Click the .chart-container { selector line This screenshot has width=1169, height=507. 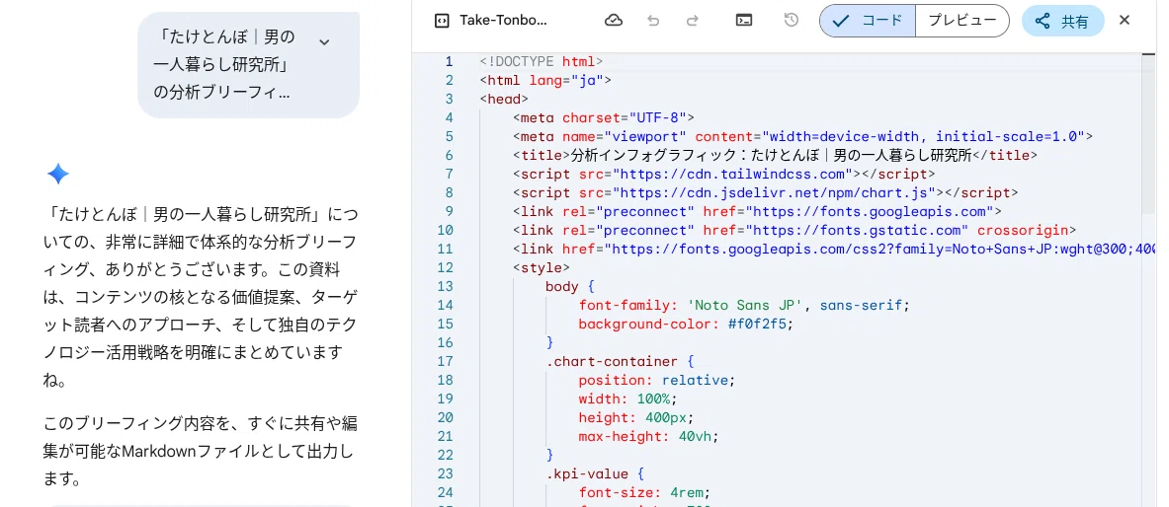pos(621,361)
